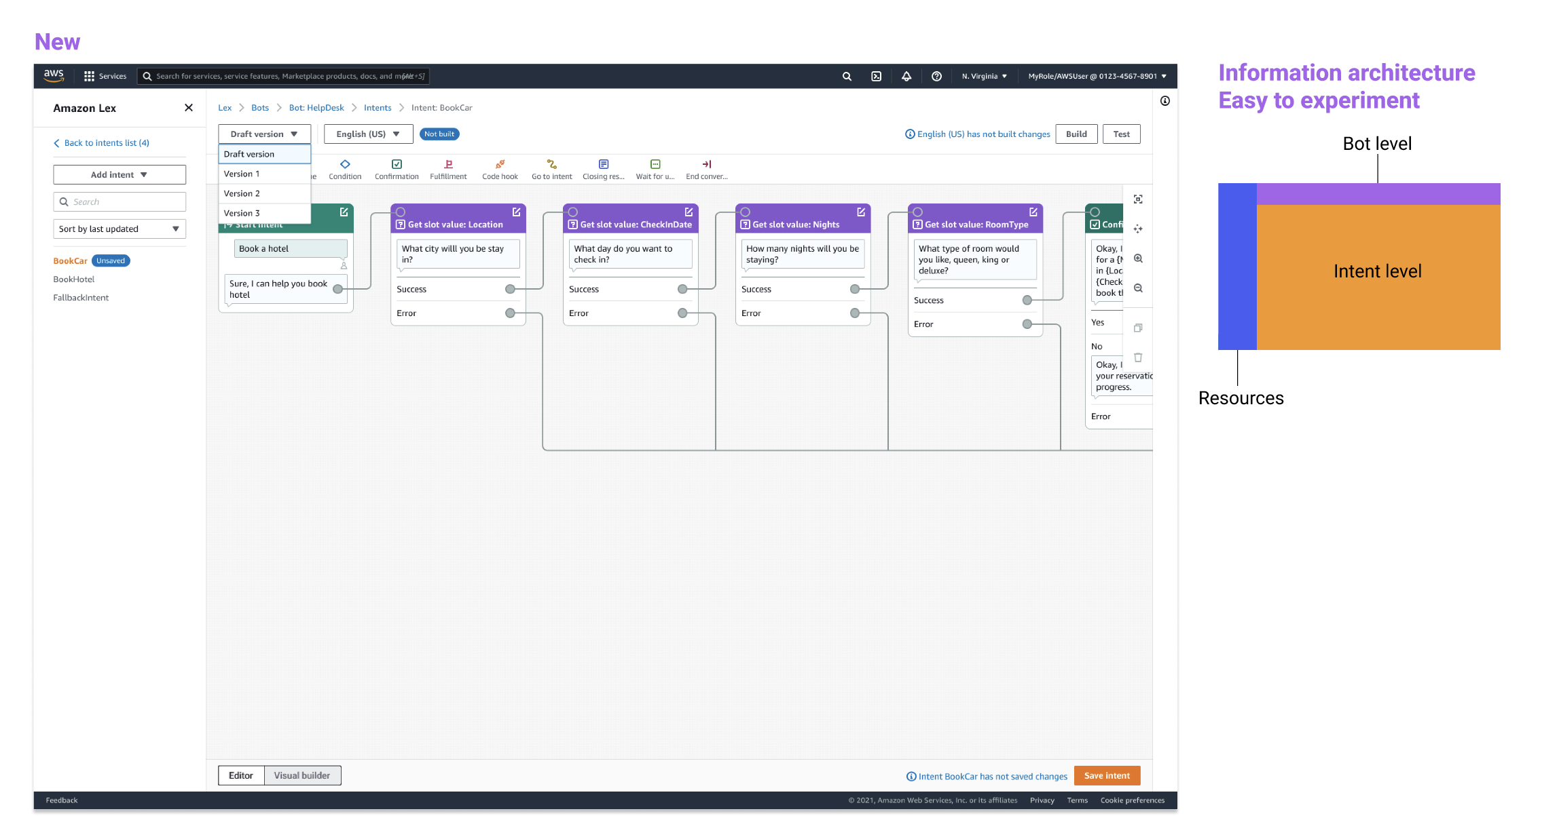1559x818 pixels.
Task: Edit the Get slot value: Location node
Action: 516,212
